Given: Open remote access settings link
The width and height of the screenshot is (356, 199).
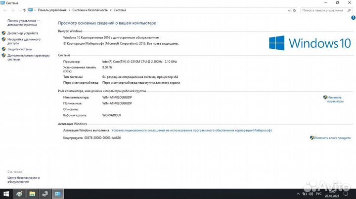Looking at the screenshot, I should pos(24,41).
